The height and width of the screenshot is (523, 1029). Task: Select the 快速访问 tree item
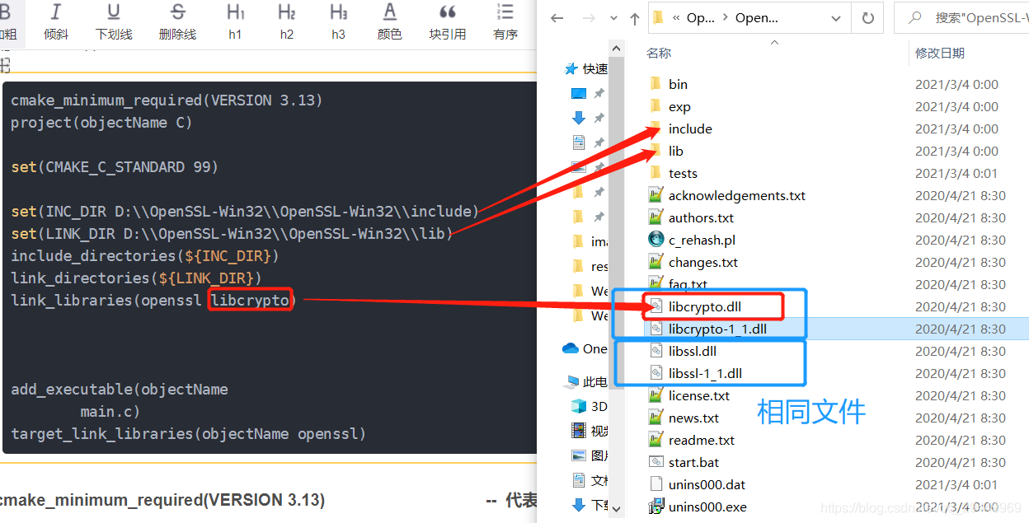tap(594, 68)
